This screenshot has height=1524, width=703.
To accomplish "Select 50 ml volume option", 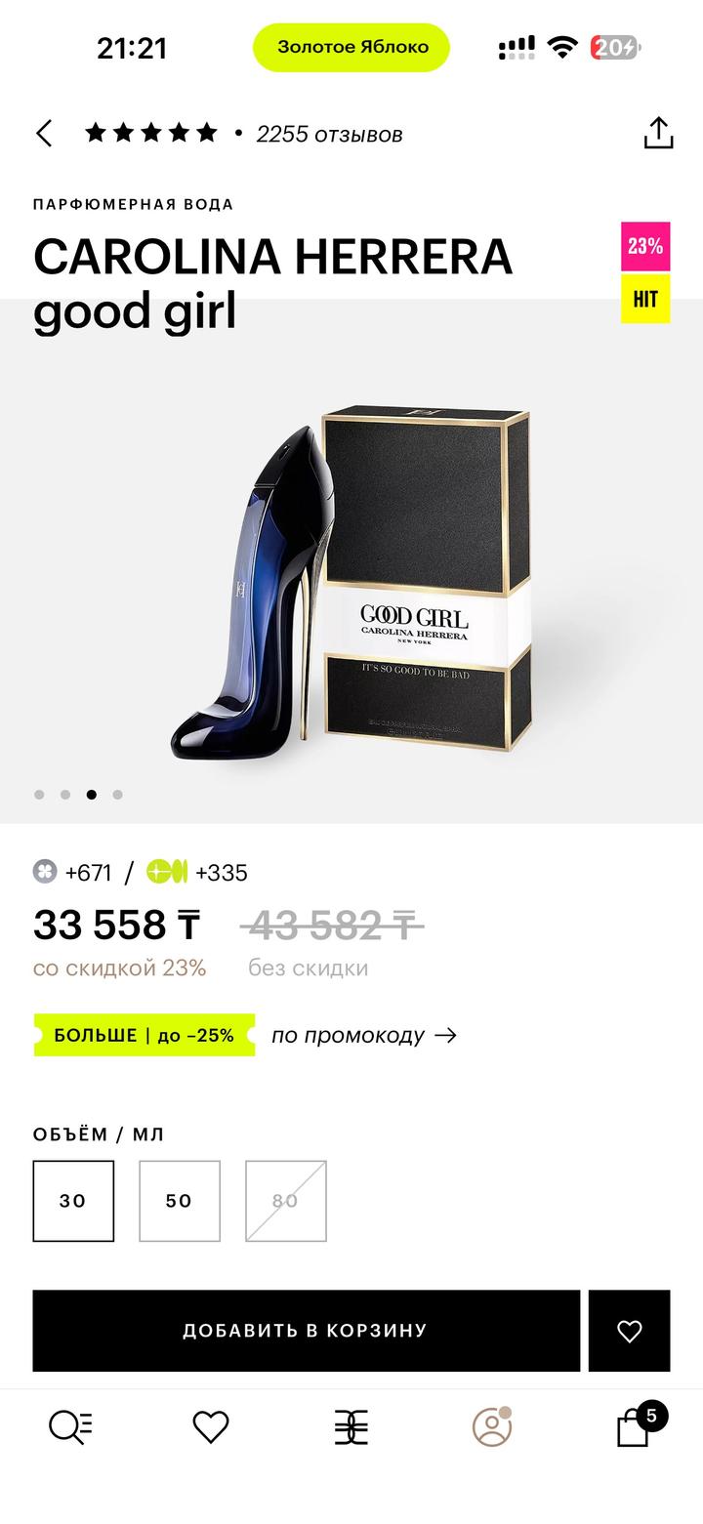I will point(180,1201).
